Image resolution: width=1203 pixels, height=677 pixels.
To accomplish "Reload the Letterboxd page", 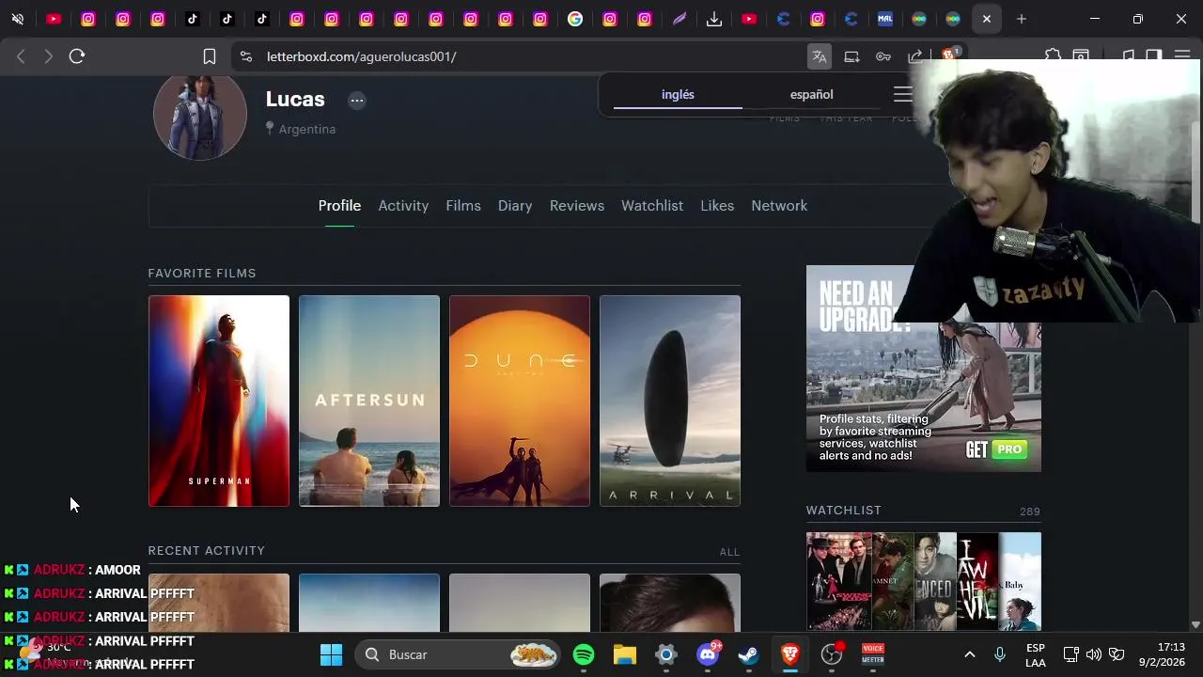I will (77, 56).
